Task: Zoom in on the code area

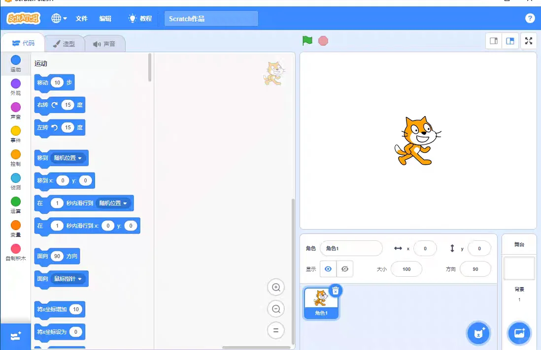Action: click(x=275, y=287)
